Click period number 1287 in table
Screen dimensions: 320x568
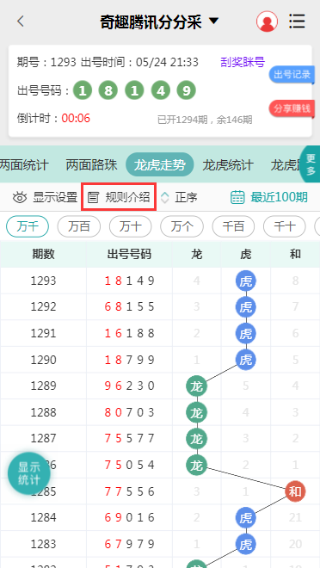[x=43, y=439]
